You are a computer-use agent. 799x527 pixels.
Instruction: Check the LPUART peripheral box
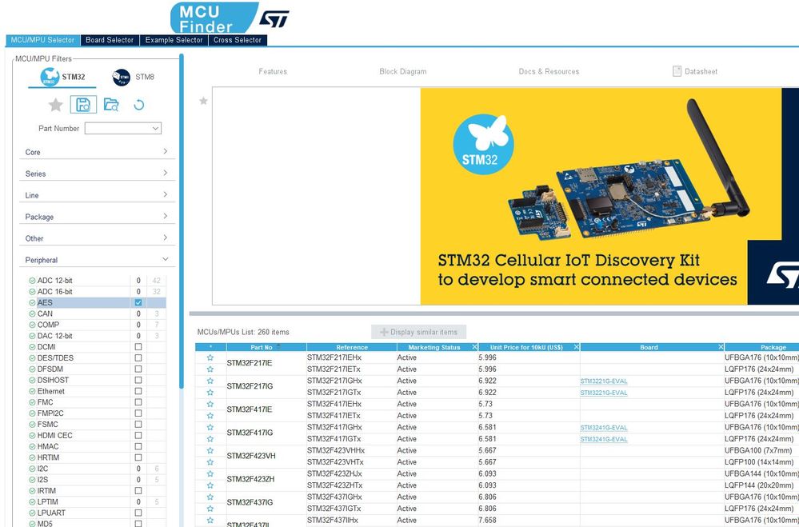coord(138,513)
